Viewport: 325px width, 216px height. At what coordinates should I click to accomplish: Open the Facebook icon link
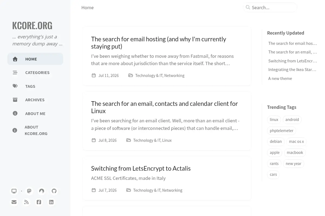click(x=39, y=202)
